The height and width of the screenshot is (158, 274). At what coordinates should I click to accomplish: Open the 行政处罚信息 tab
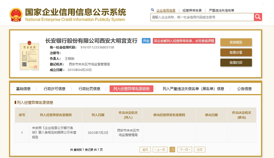coord(90,89)
